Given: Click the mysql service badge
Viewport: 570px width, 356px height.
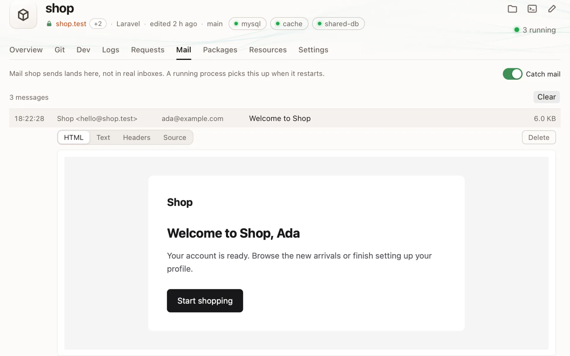Looking at the screenshot, I should (x=248, y=24).
